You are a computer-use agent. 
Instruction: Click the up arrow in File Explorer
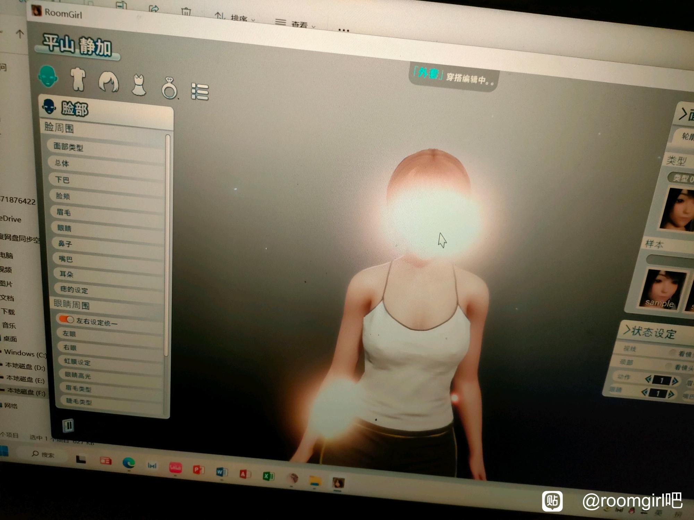tap(20, 34)
